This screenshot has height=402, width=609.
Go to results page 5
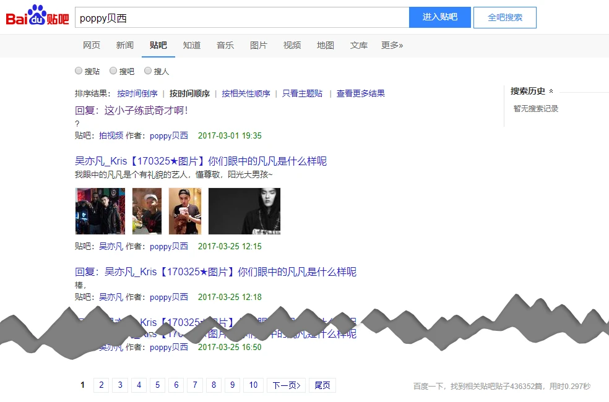point(157,385)
